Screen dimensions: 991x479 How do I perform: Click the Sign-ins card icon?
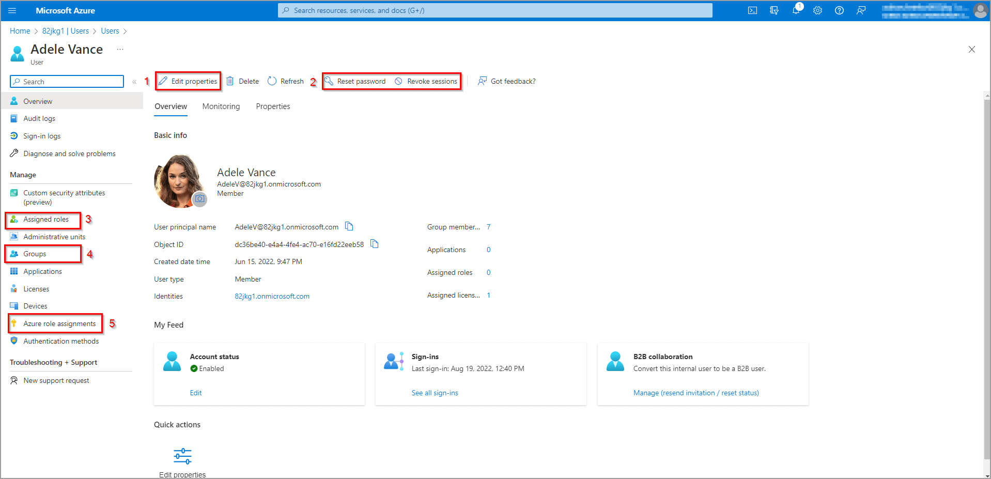[x=394, y=361]
